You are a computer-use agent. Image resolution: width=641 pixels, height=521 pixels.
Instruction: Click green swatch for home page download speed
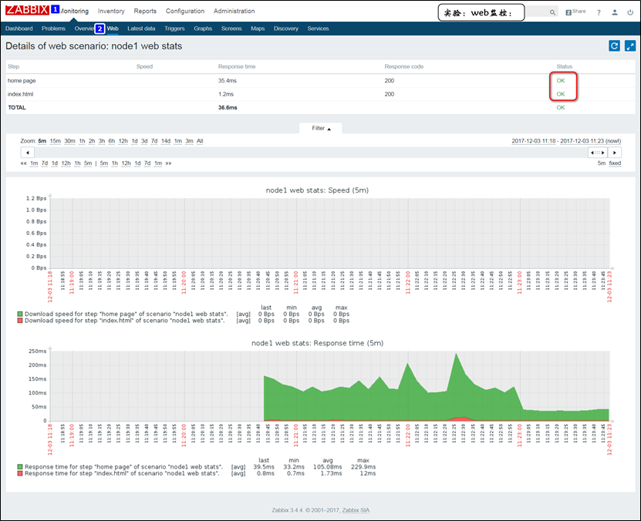[19, 314]
